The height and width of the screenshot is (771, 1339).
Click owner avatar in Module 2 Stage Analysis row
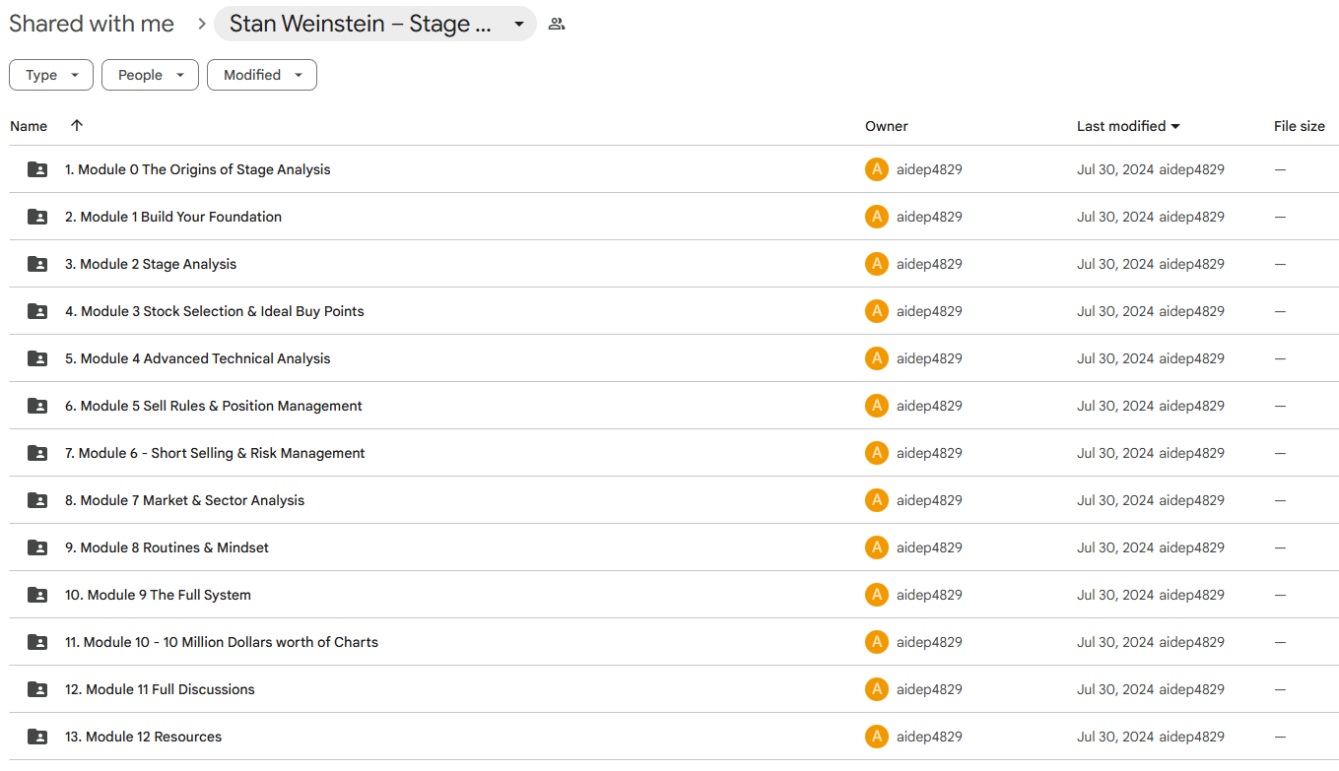[x=877, y=264]
